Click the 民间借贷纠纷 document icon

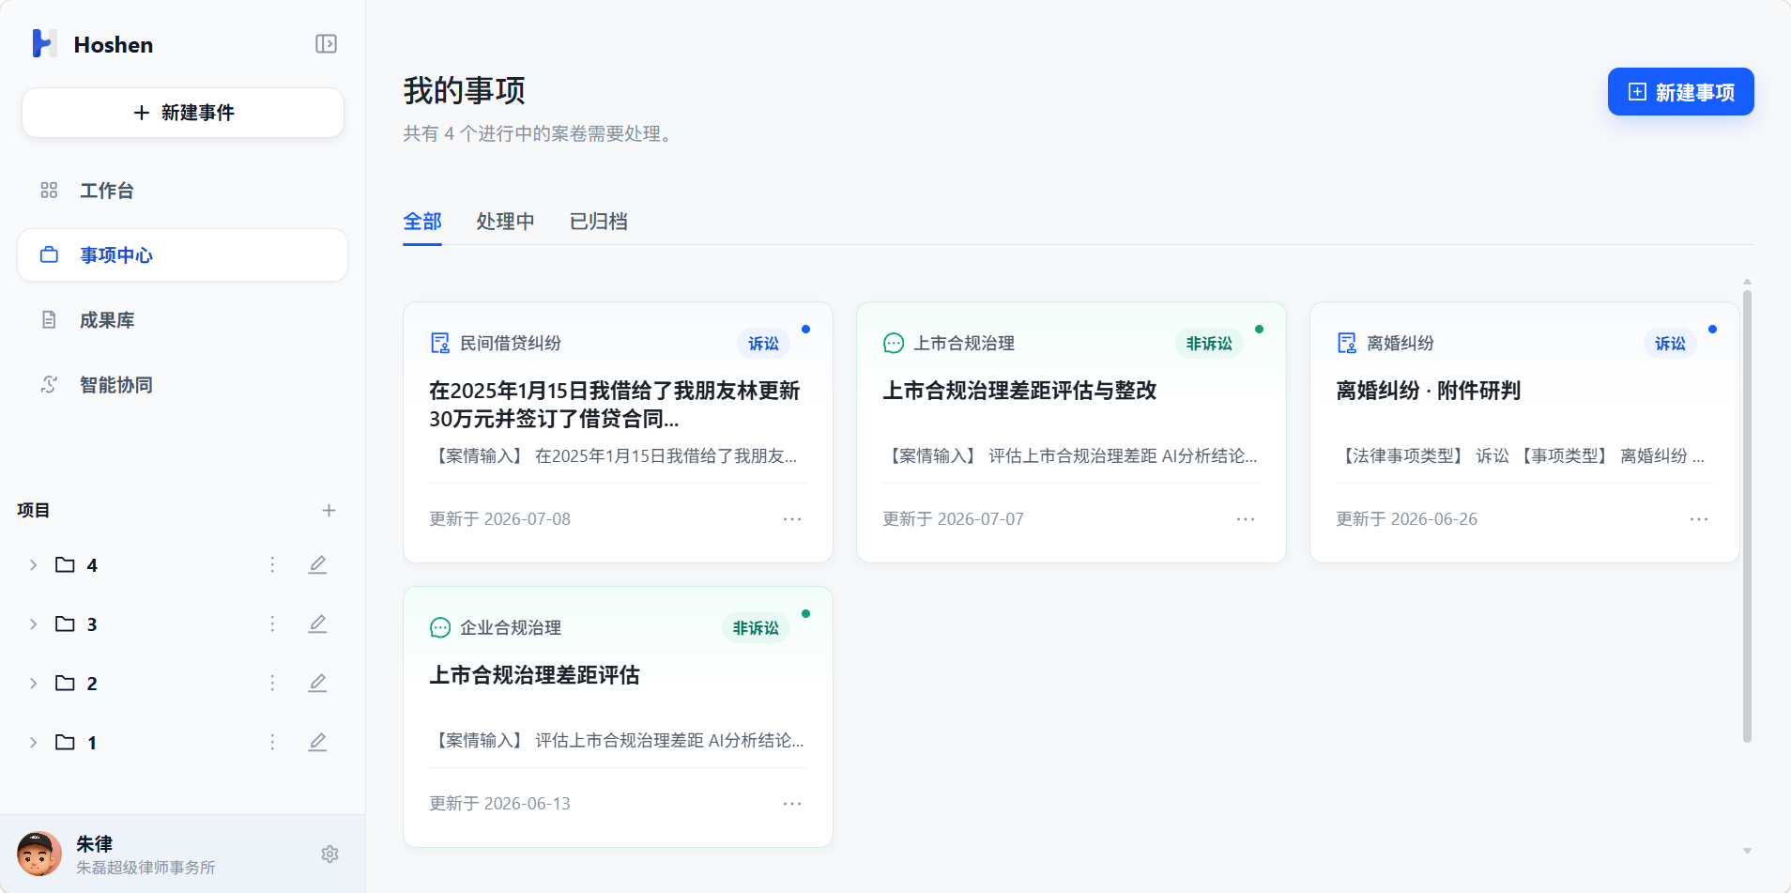(440, 344)
